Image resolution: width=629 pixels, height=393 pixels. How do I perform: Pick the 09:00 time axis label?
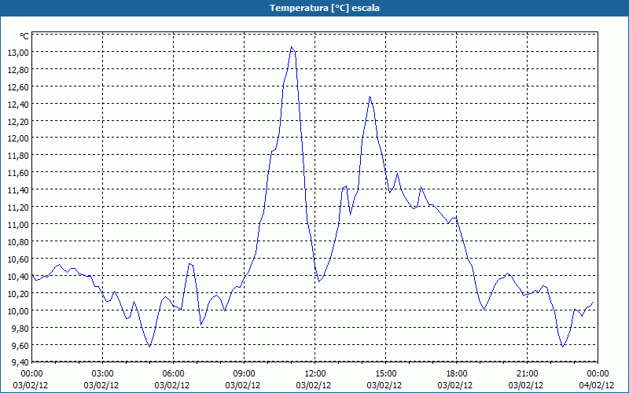244,374
